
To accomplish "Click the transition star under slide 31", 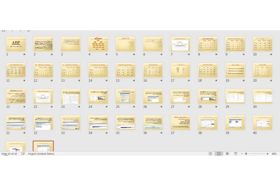I will pyautogui.click(x=24, y=133).
